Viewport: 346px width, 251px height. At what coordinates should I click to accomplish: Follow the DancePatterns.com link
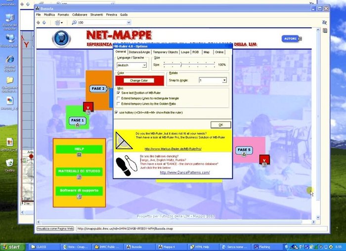pyautogui.click(x=185, y=172)
